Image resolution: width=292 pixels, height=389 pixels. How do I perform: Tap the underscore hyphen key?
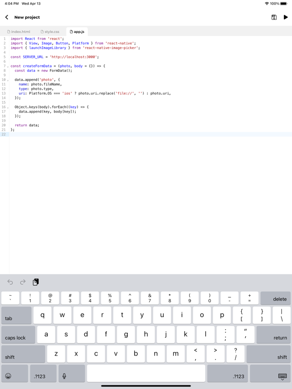(230, 298)
